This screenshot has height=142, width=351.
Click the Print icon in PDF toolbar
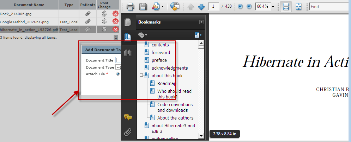pyautogui.click(x=131, y=7)
